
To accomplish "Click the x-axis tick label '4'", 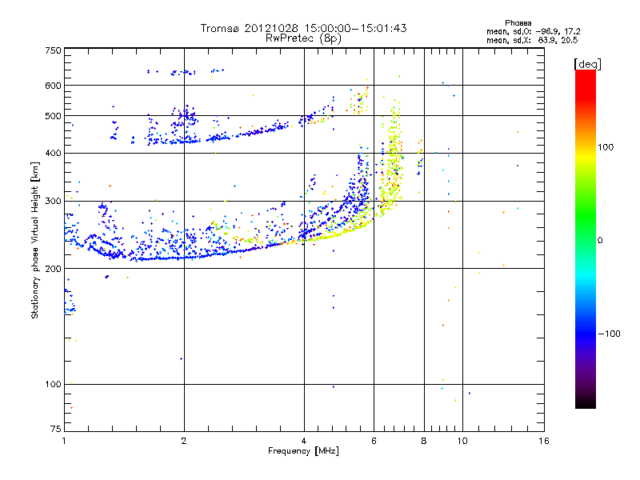I will (304, 441).
